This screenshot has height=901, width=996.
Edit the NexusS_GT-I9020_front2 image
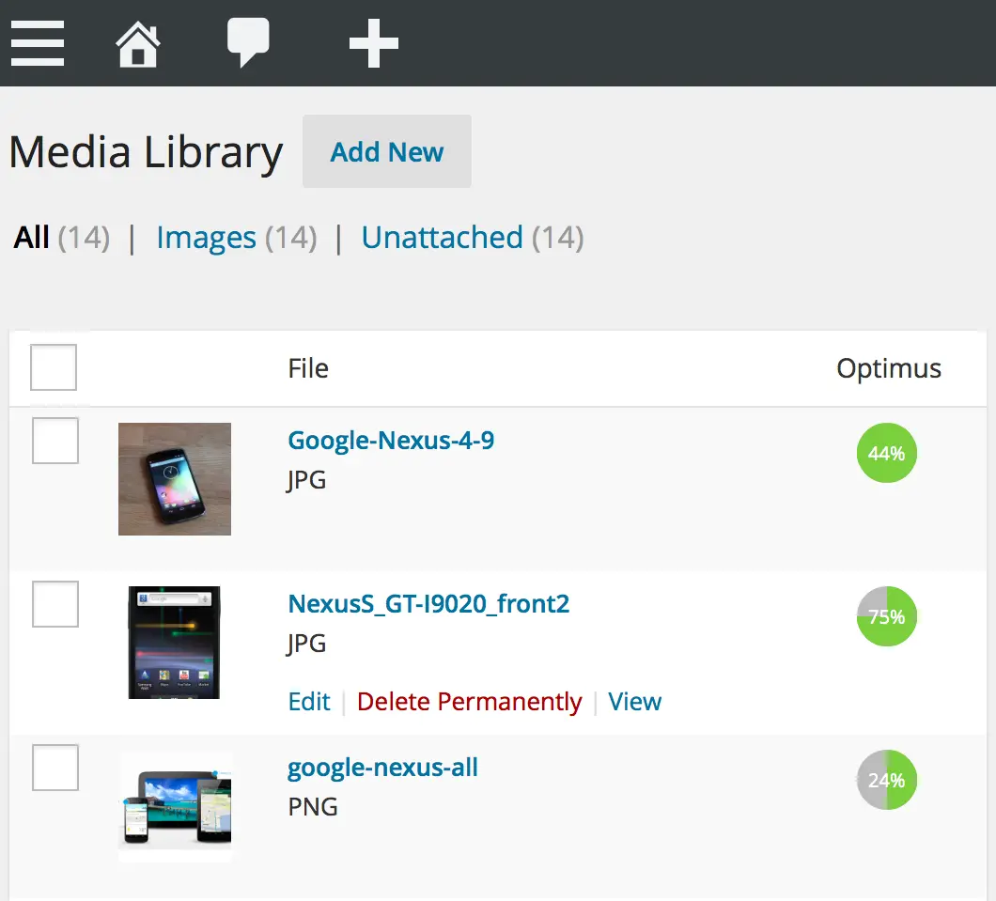309,702
